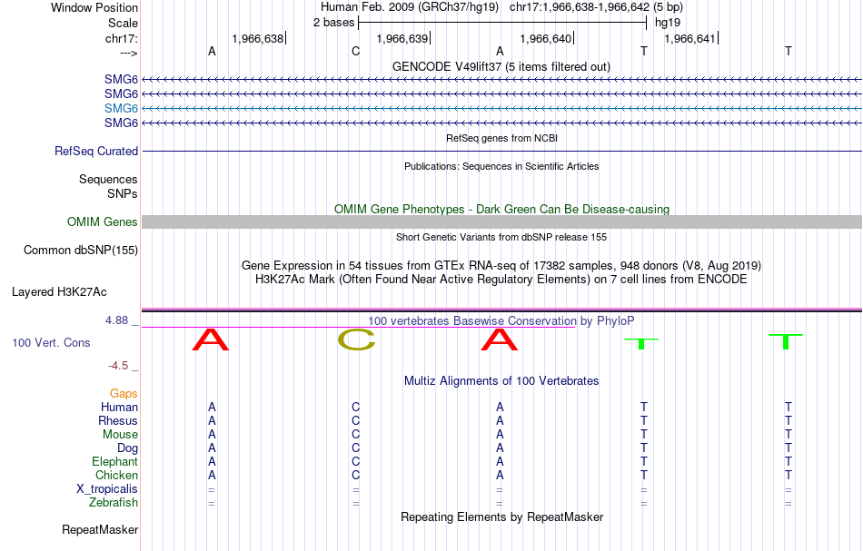This screenshot has width=863, height=551.
Task: Click 'Repeating Elements by RepeatMasker' title
Action: 502,517
